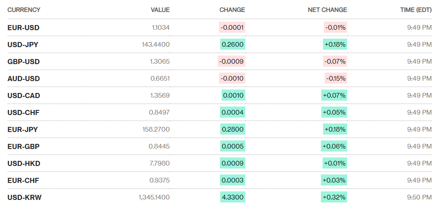Select the 1,345.1400 value cell
This screenshot has width=438, height=205.
pyautogui.click(x=154, y=197)
